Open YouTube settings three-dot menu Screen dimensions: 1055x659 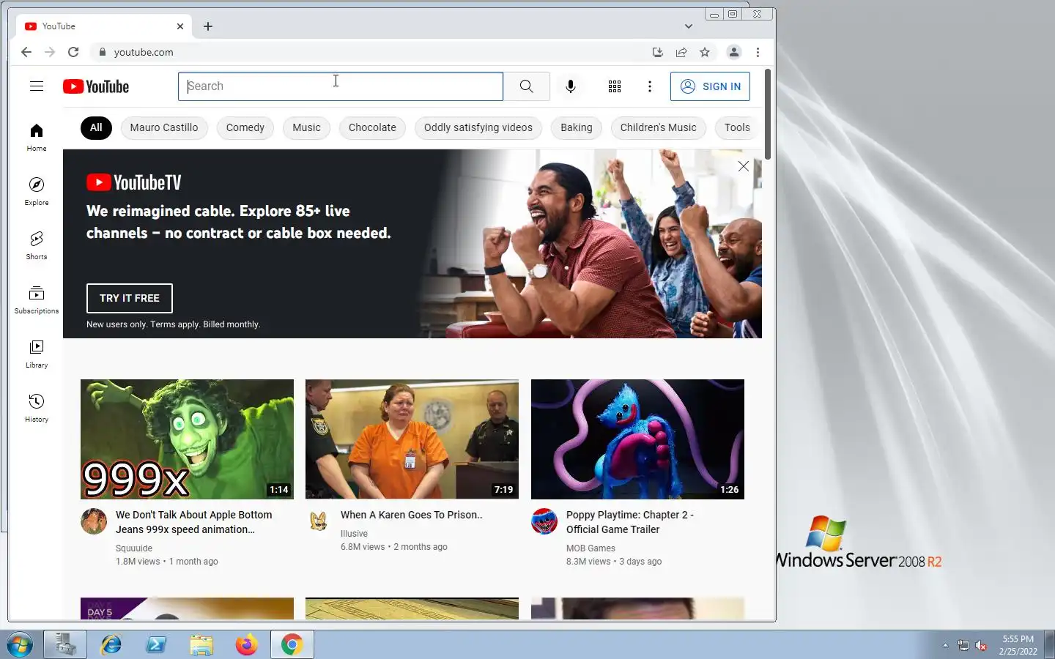650,86
